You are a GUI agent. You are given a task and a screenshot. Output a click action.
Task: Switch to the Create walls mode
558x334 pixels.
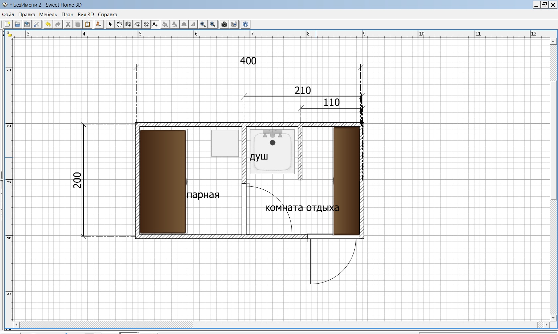[x=128, y=24]
